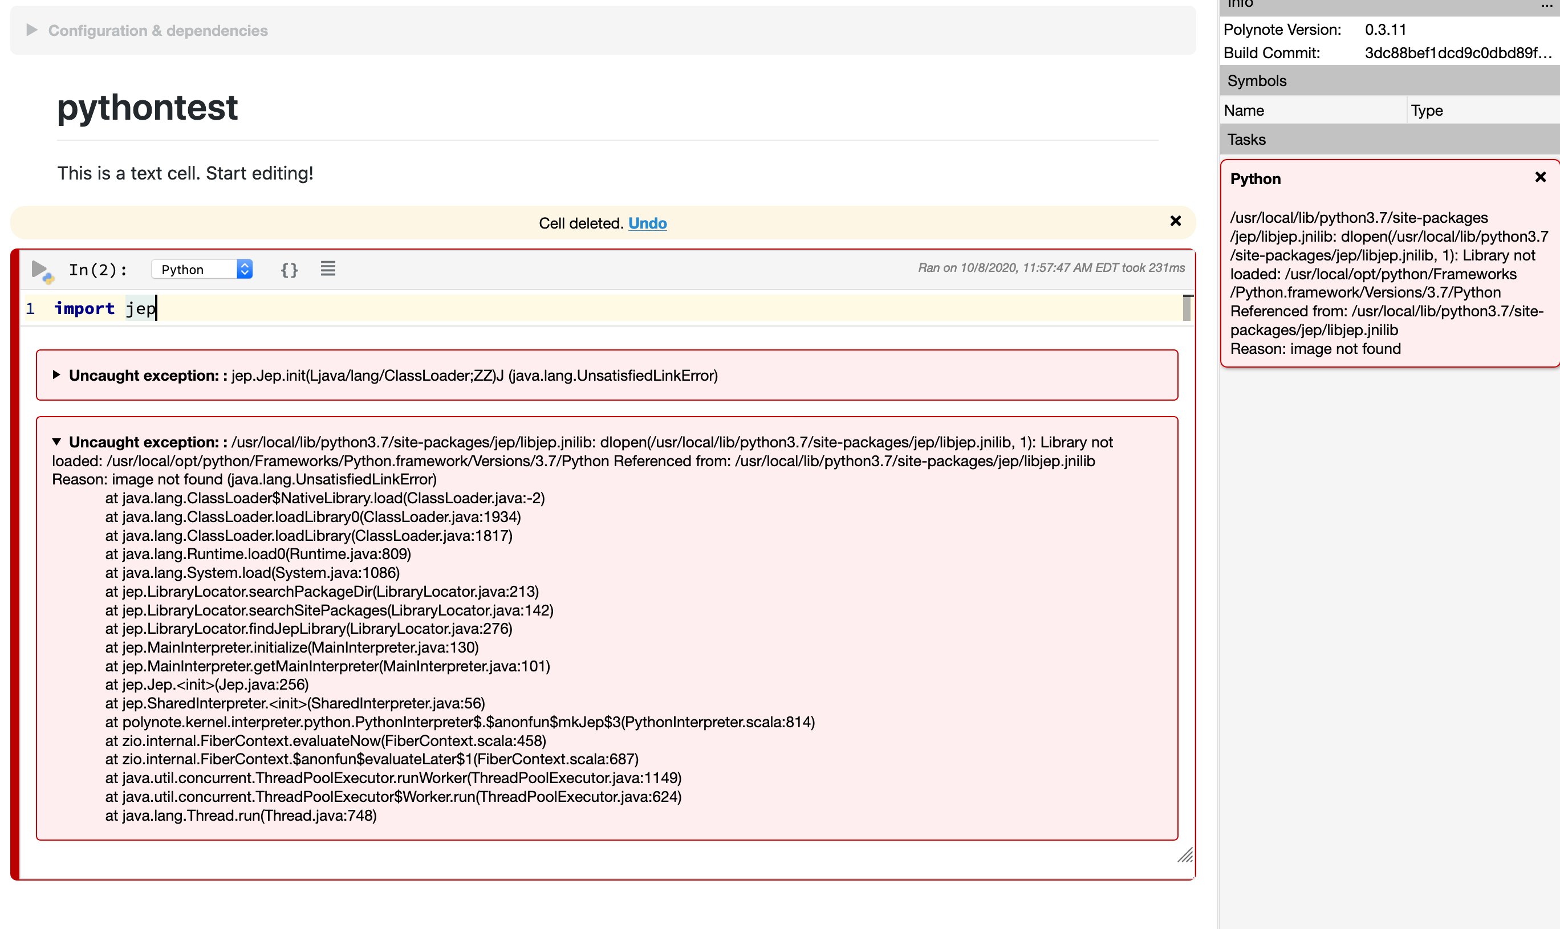
Task: Undo the cell deletion
Action: click(x=647, y=223)
